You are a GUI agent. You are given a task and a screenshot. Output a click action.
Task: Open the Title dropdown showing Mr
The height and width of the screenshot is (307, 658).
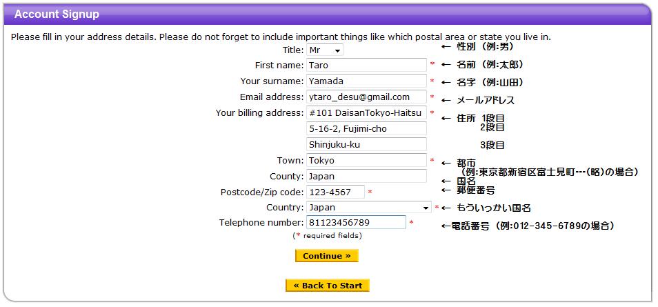(x=325, y=50)
